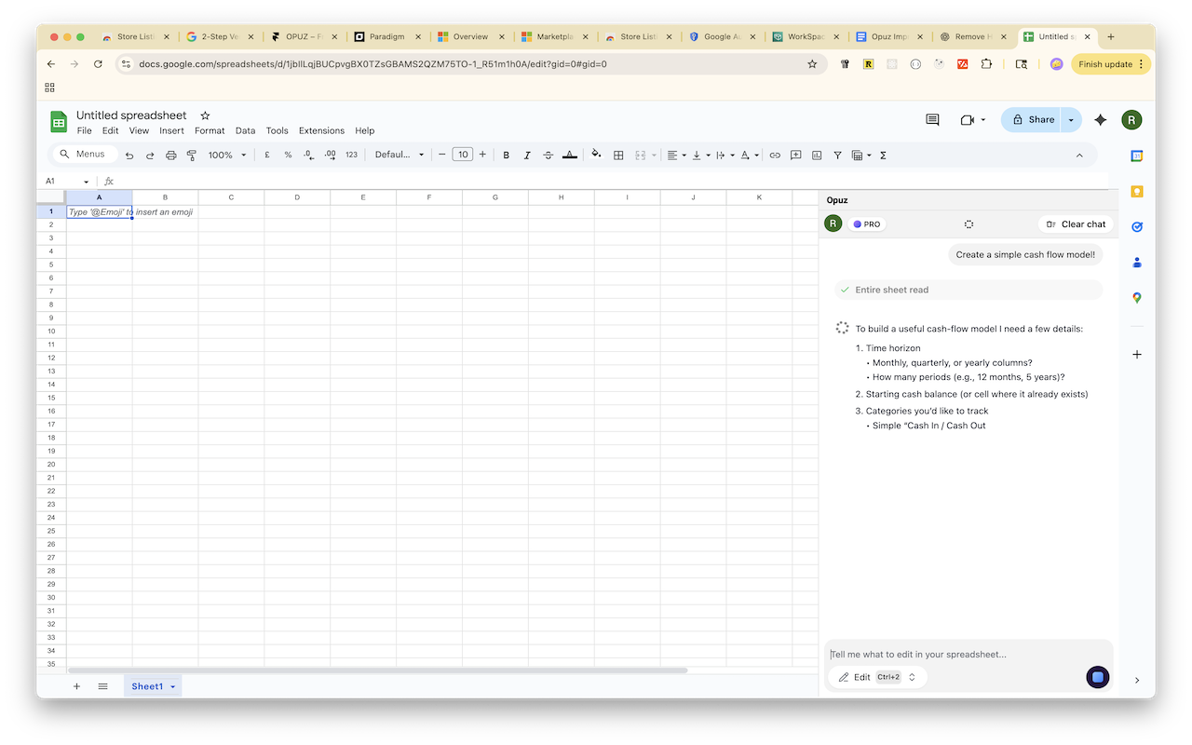This screenshot has height=745, width=1192.
Task: Open the zoom 100% dropdown
Action: pyautogui.click(x=227, y=156)
